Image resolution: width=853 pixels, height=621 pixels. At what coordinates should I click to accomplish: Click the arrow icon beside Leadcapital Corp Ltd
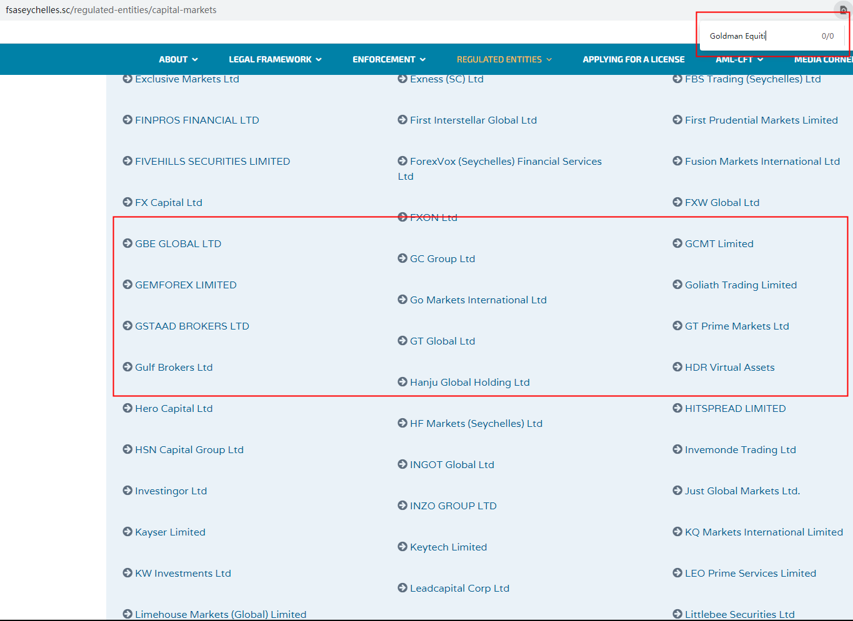click(402, 588)
